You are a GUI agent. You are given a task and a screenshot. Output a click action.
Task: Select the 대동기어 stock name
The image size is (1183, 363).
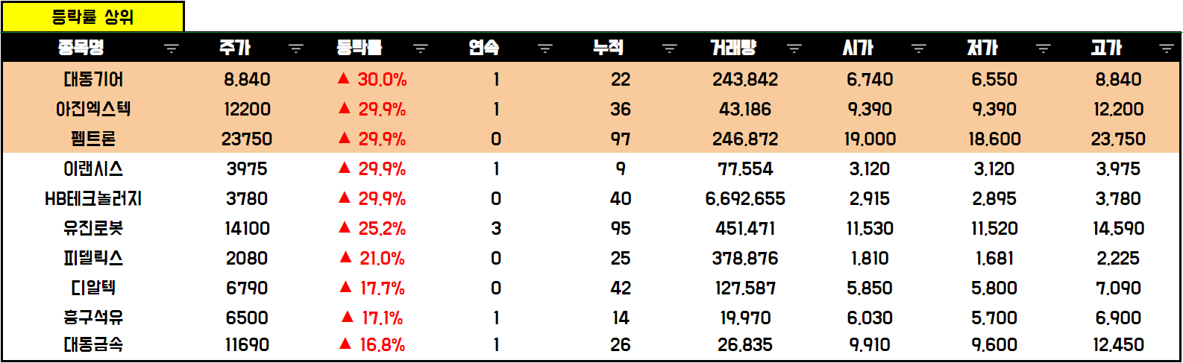pos(93,79)
